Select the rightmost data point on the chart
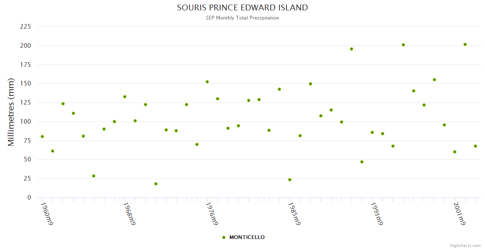485x249 pixels. (x=475, y=146)
